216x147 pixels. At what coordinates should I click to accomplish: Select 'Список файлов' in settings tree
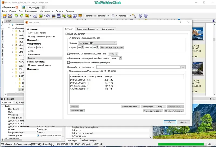tap(36, 47)
